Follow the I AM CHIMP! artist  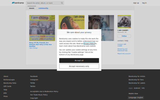tap(124, 36)
